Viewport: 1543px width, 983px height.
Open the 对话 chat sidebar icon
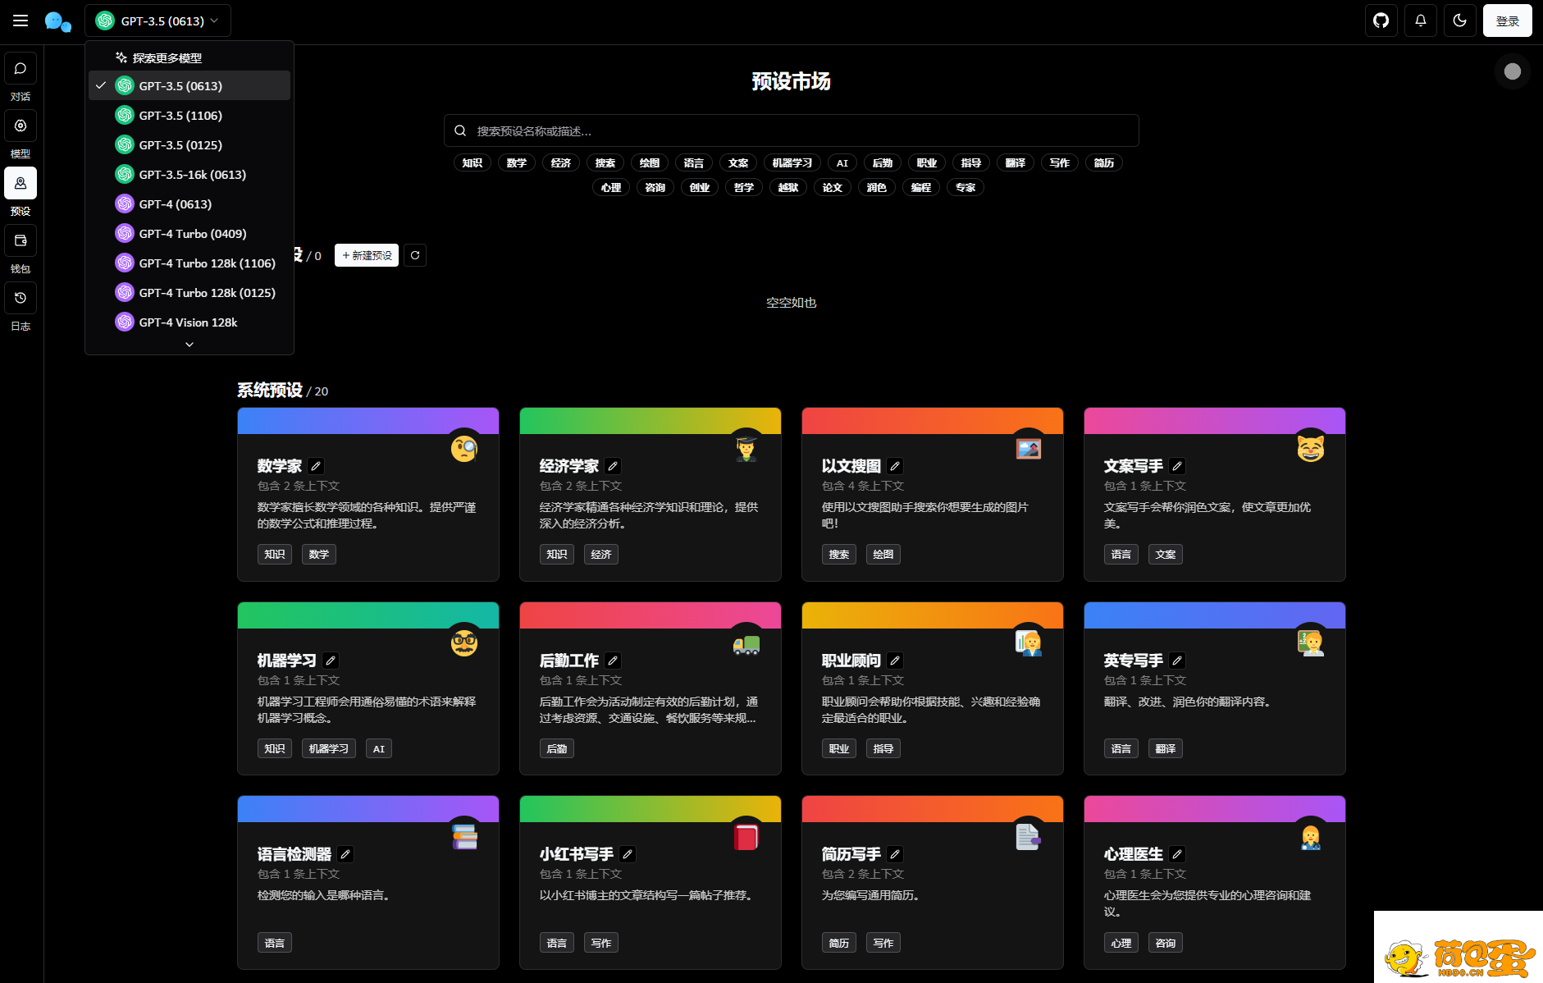21,68
